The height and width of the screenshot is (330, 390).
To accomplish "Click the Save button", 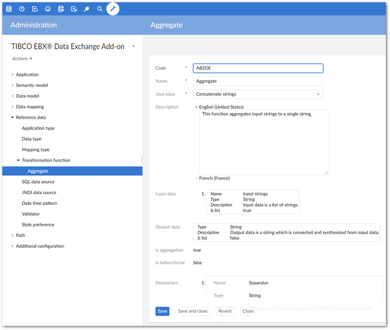I will [162, 311].
